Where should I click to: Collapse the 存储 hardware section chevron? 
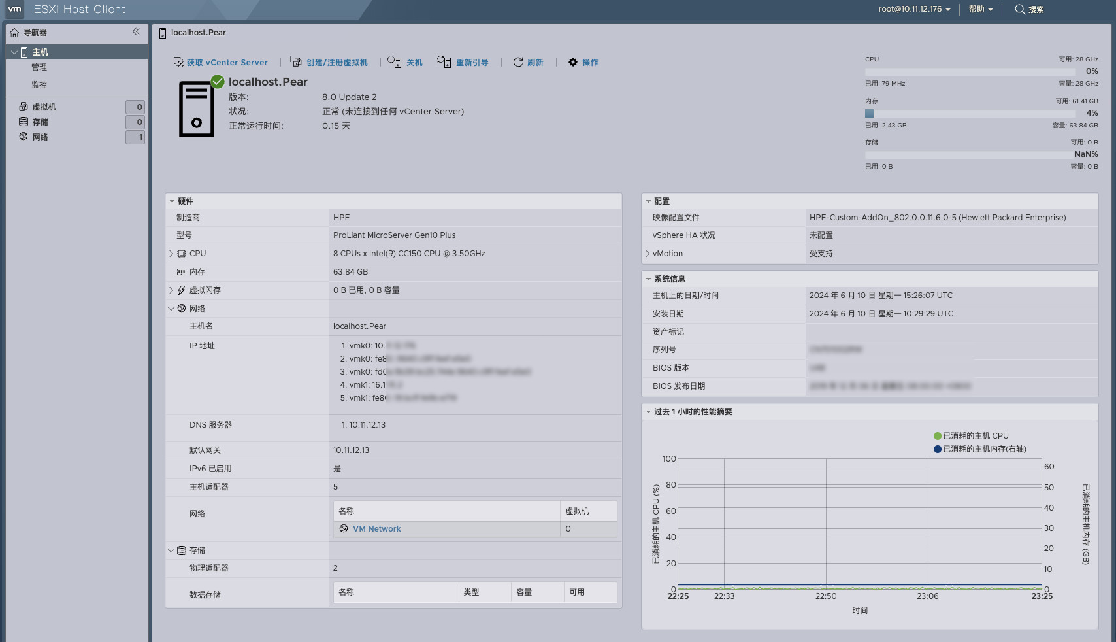[x=171, y=550]
